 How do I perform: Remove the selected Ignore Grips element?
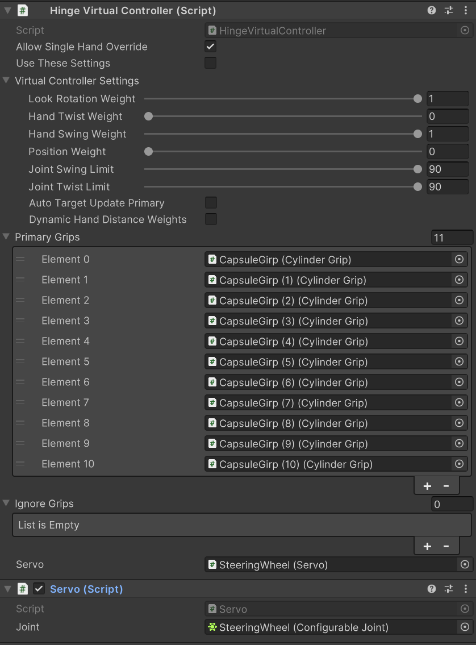[x=446, y=546]
